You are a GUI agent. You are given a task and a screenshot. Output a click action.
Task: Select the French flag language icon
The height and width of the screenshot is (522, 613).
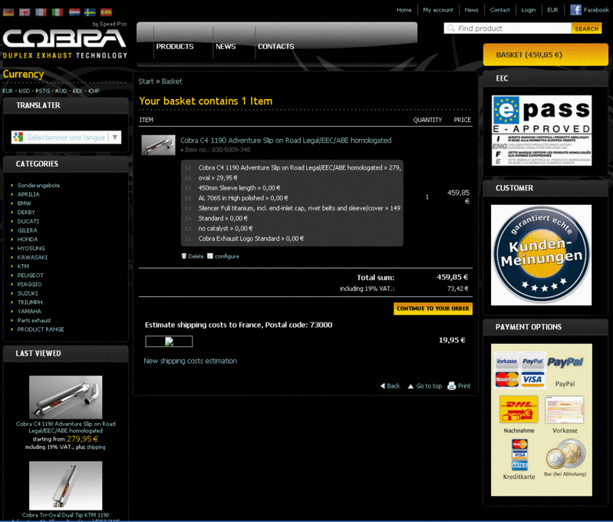41,12
